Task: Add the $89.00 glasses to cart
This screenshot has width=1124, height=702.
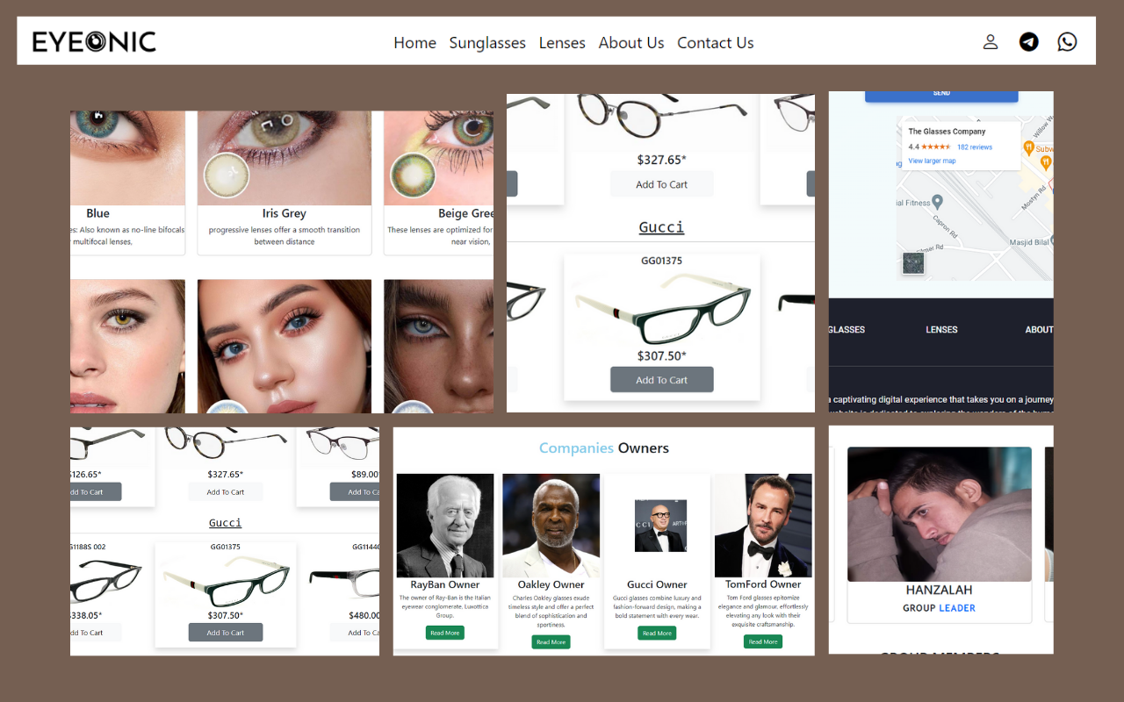Action: (x=355, y=491)
